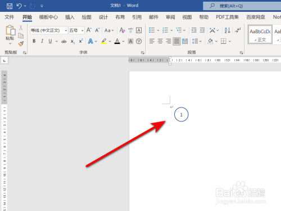Apply bullet list
This screenshot has height=211, width=281.
click(152, 30)
